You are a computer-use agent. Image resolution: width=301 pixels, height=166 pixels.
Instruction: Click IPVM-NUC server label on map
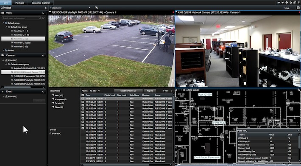coord(219,123)
